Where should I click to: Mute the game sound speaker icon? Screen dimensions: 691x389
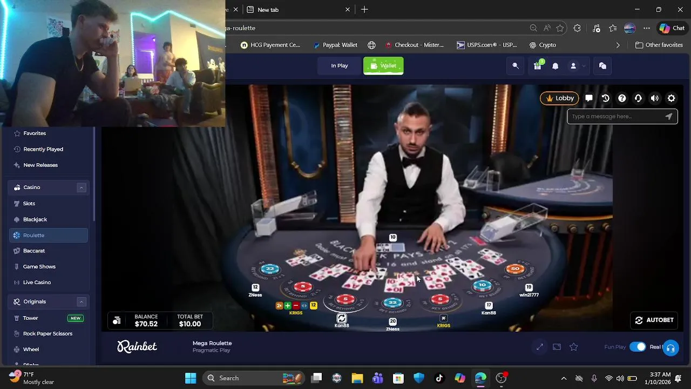[655, 98]
